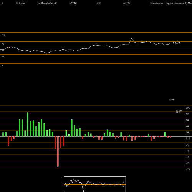The height and width of the screenshot is (192, 192).
Task: Click the 'SI MunafaSutraR' header label
Action: [x=47, y=3]
